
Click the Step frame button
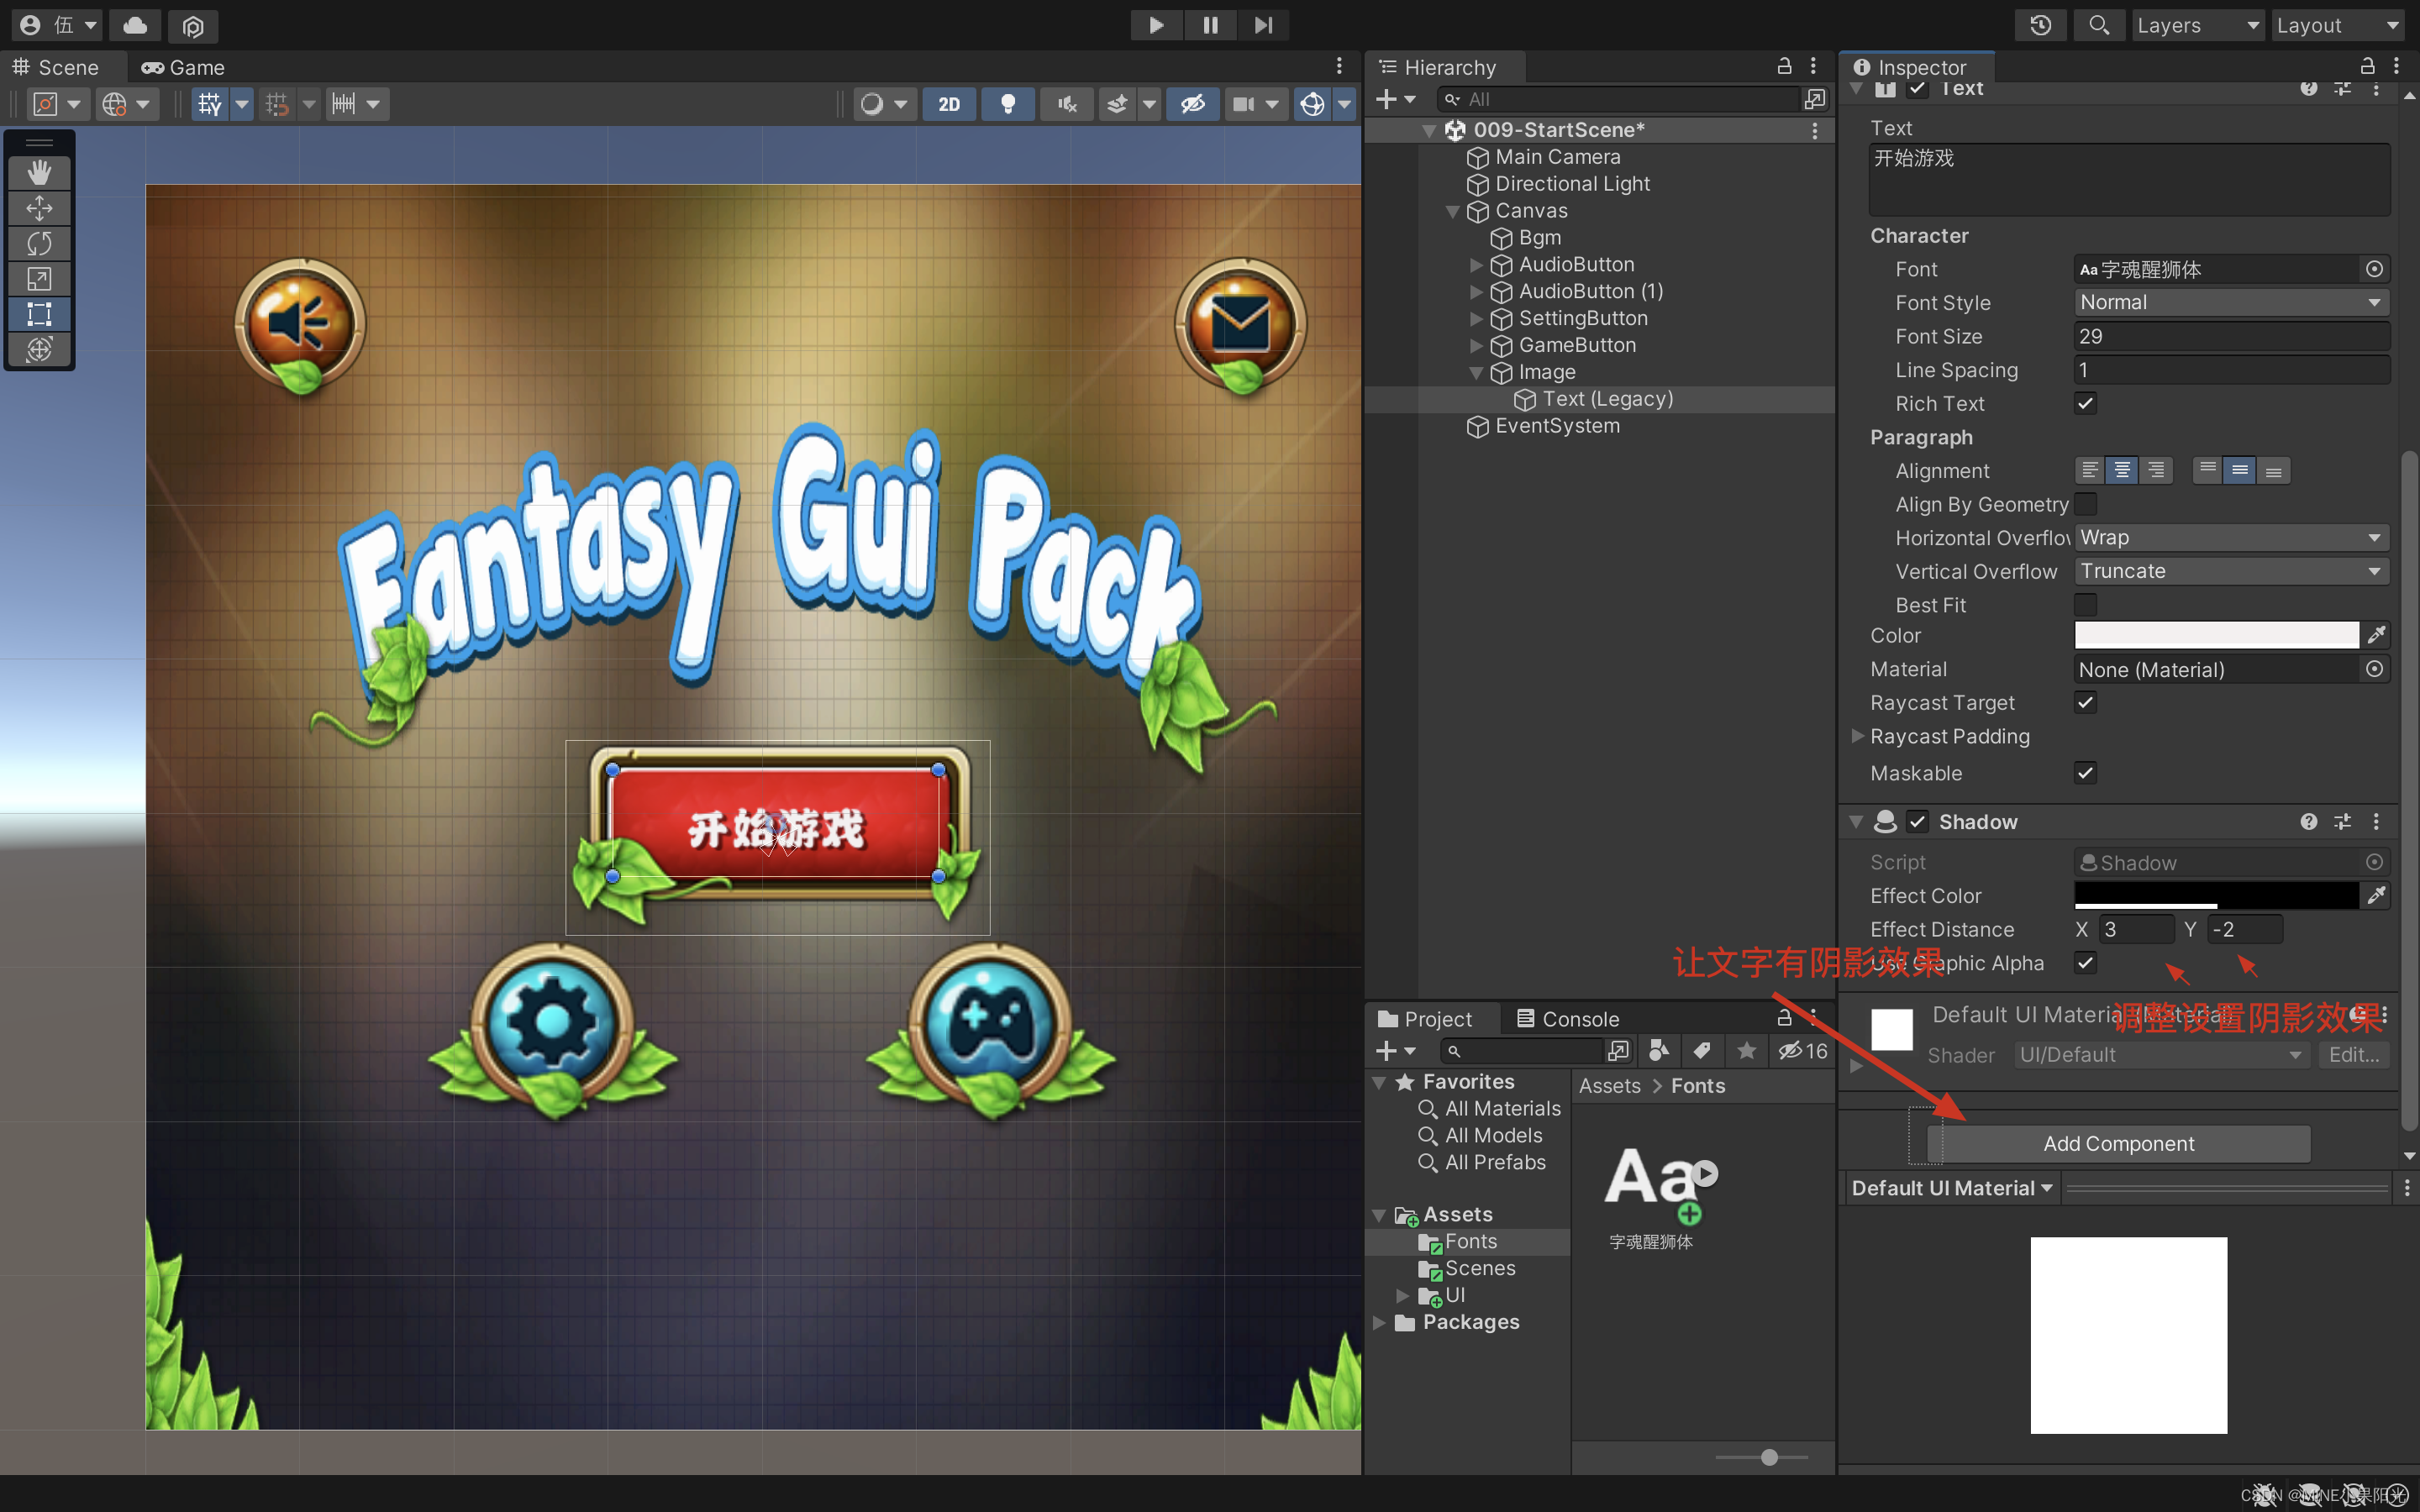click(1264, 25)
